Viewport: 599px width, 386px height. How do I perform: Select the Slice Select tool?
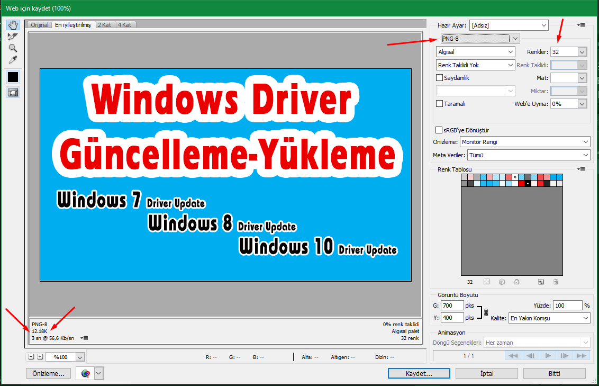coord(13,37)
